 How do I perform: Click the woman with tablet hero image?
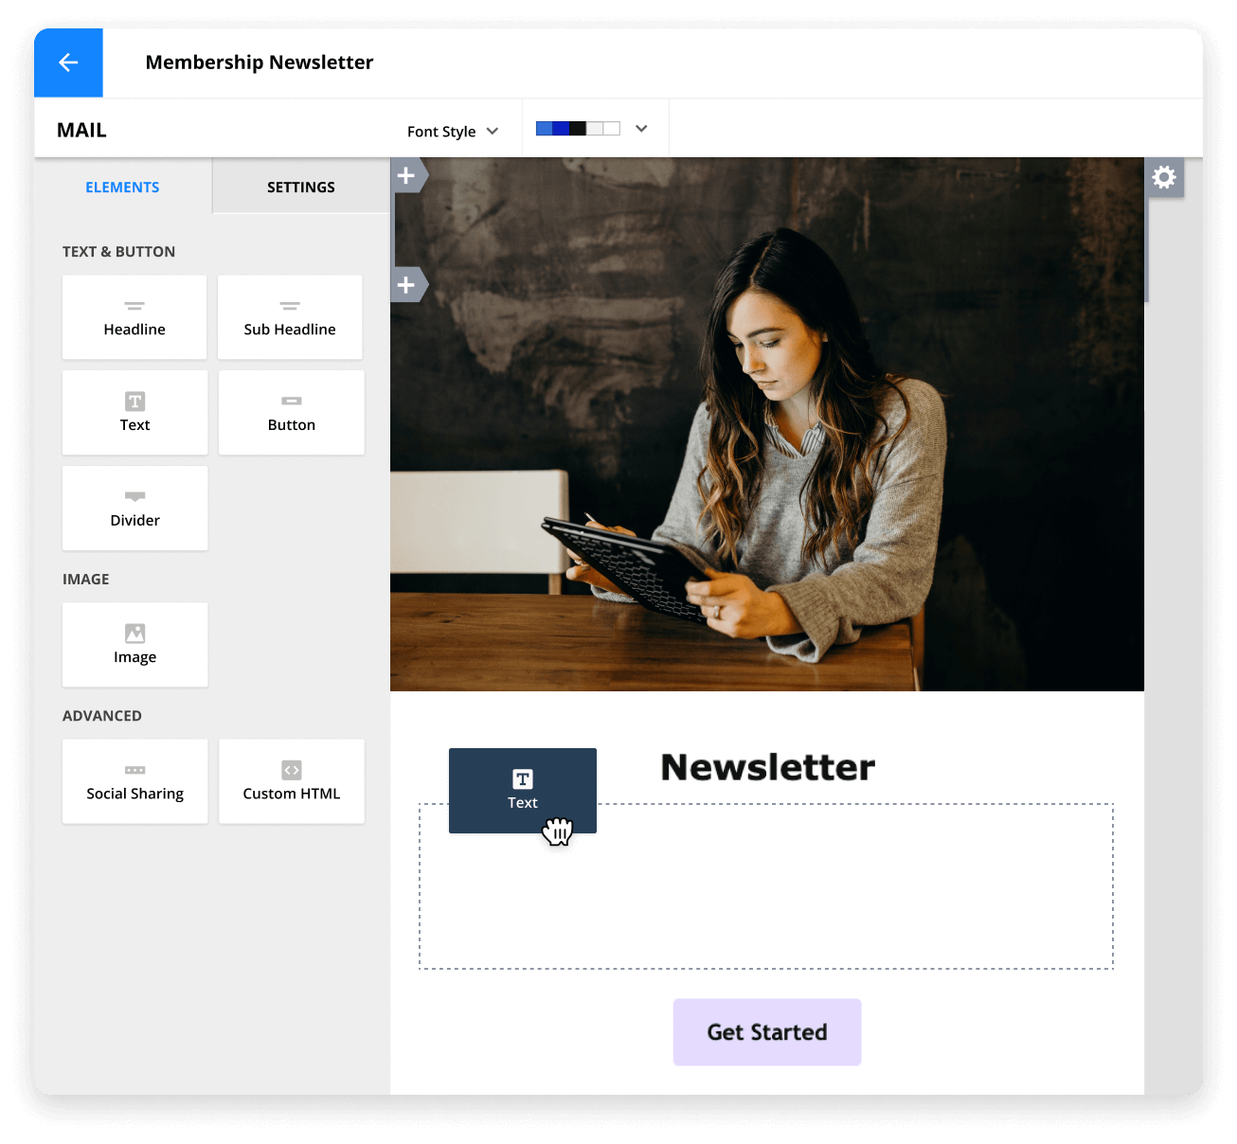[767, 426]
